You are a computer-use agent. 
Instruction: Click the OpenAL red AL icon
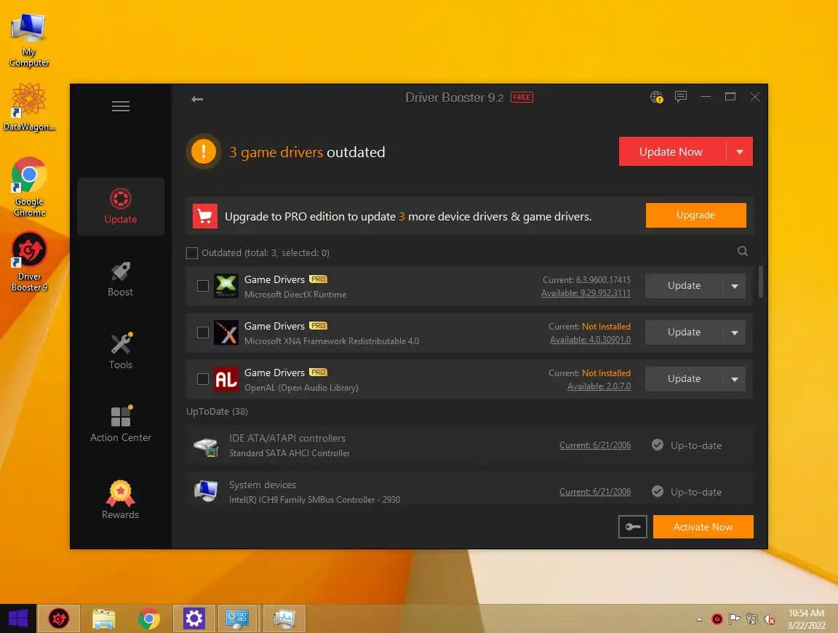point(226,379)
